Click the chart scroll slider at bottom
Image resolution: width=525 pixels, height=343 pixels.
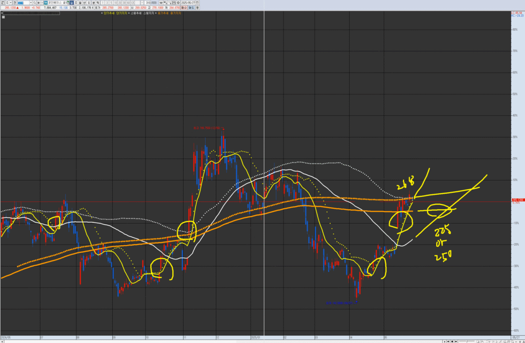click(467, 341)
